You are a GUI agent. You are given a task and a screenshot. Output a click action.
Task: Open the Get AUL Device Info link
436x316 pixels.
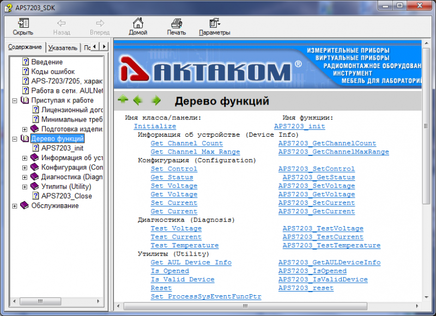coord(191,263)
